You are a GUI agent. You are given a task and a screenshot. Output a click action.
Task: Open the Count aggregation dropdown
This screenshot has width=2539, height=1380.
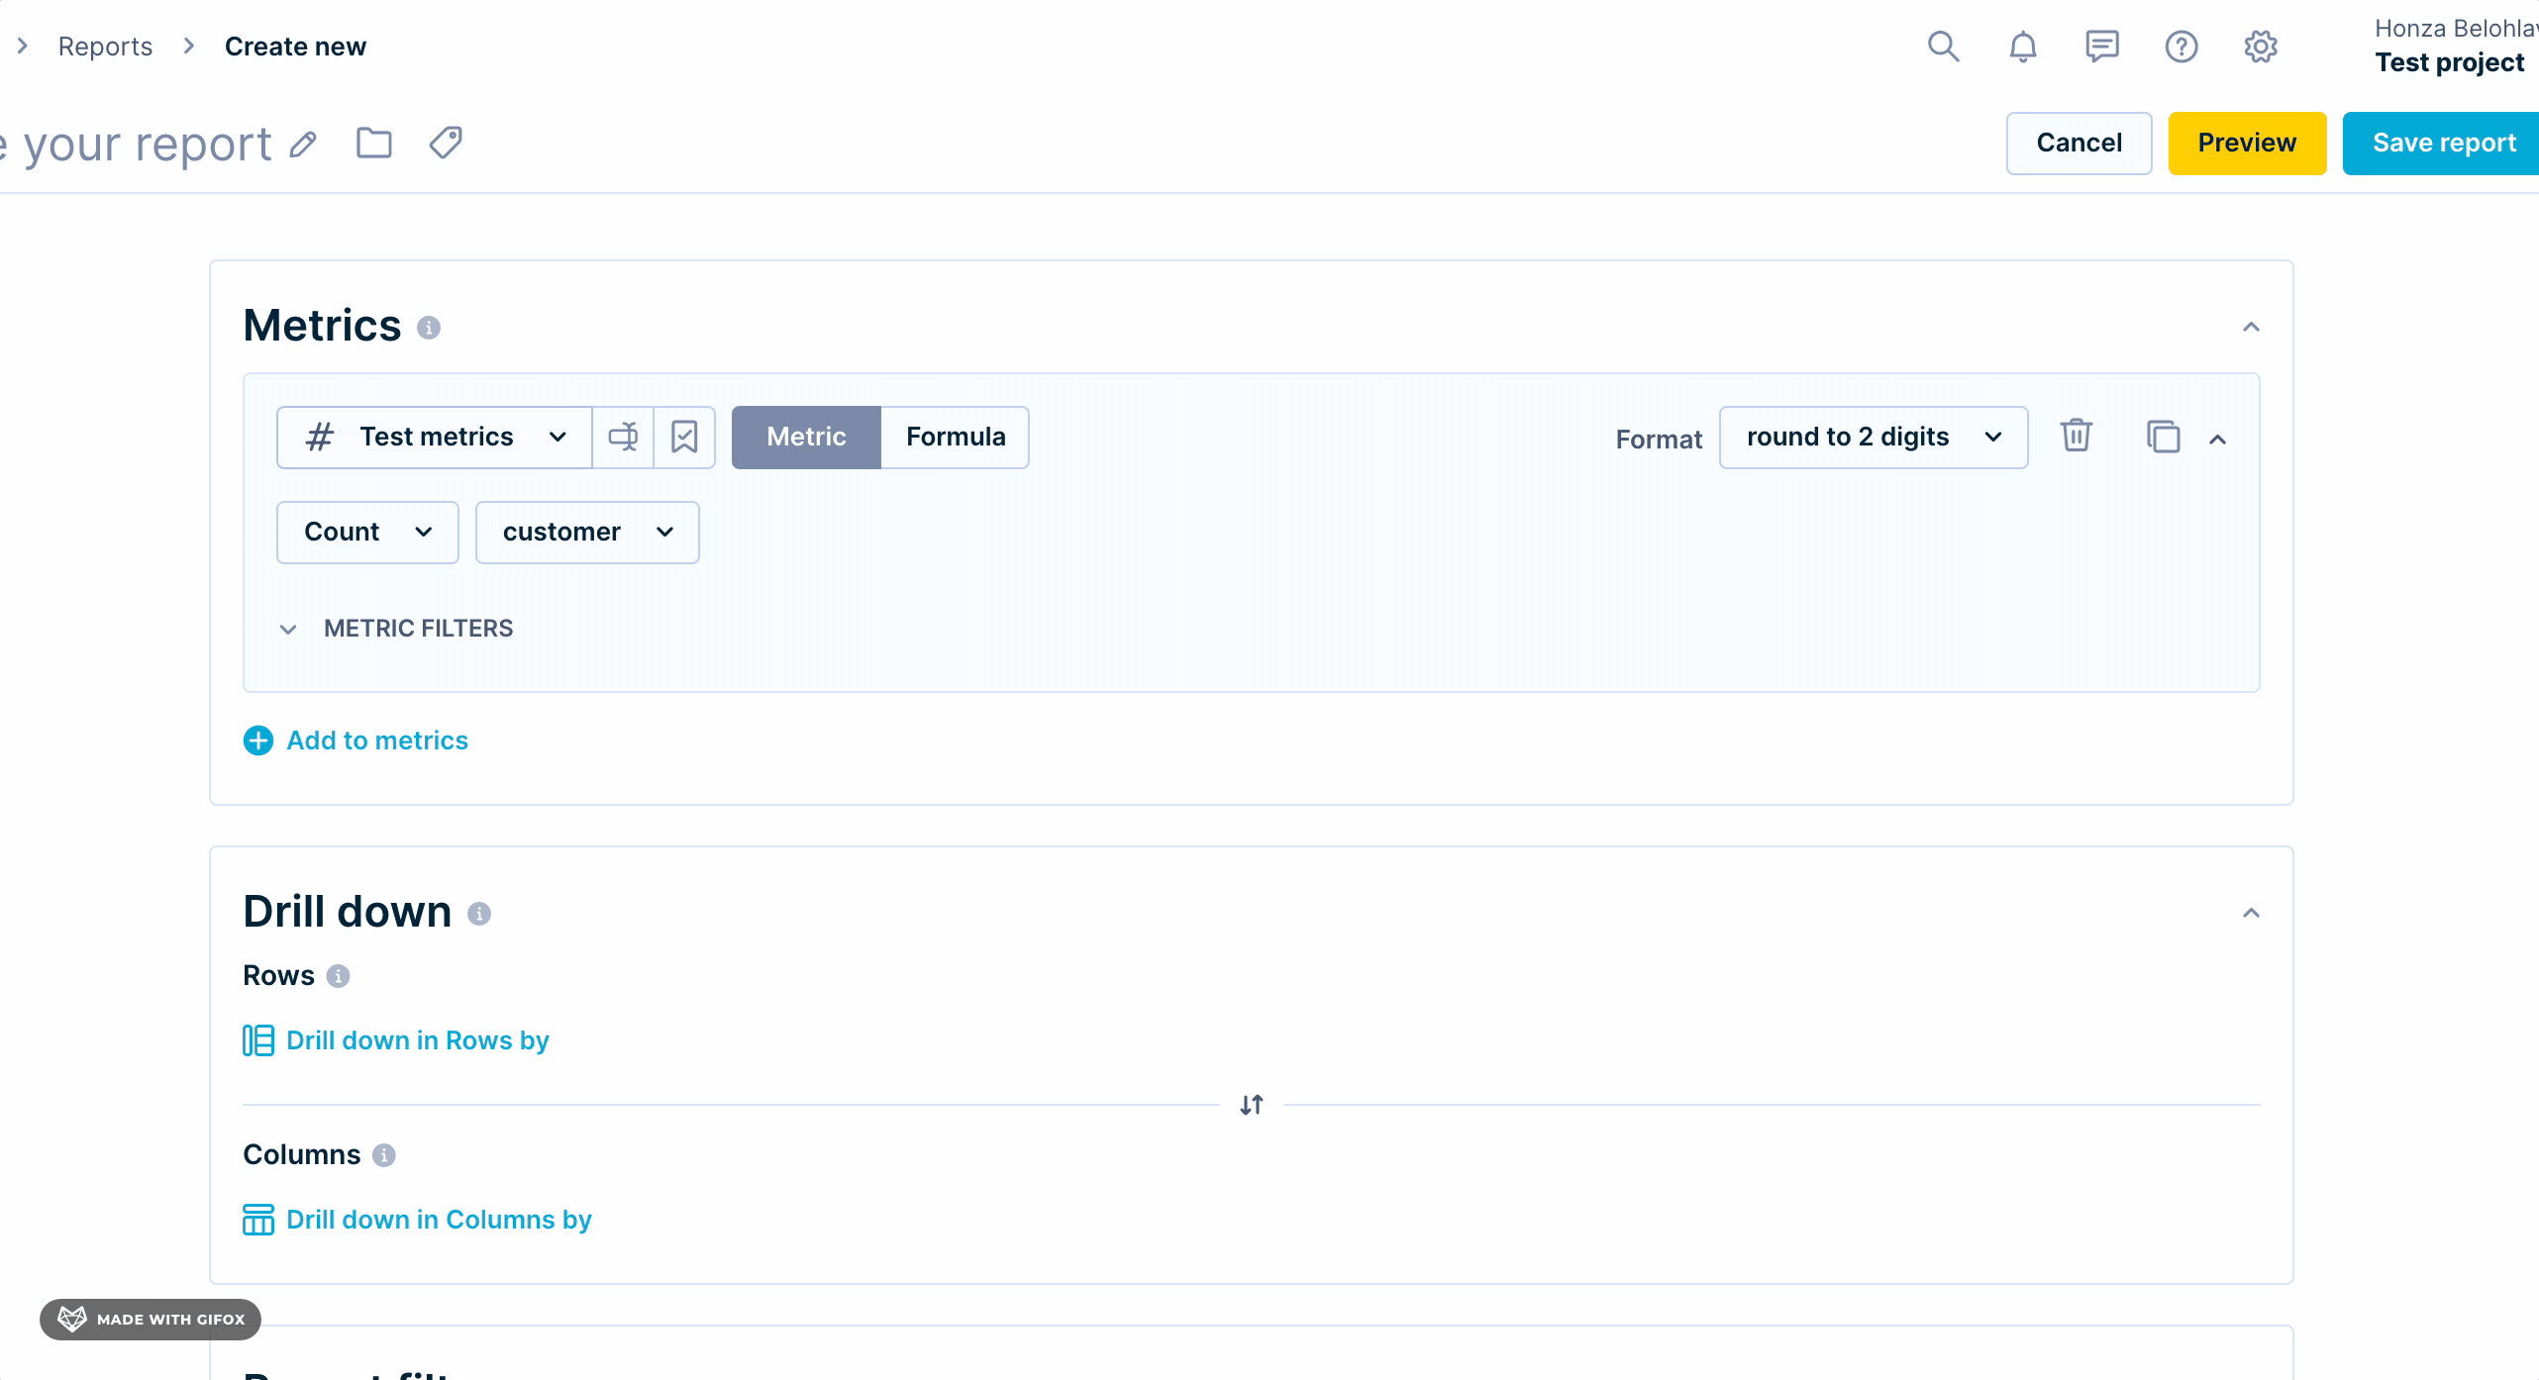tap(366, 533)
